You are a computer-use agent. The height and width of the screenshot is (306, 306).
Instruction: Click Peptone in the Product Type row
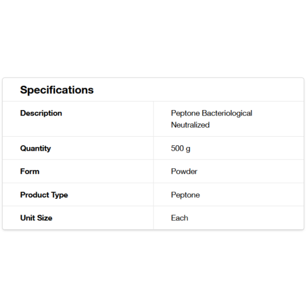coord(185,195)
